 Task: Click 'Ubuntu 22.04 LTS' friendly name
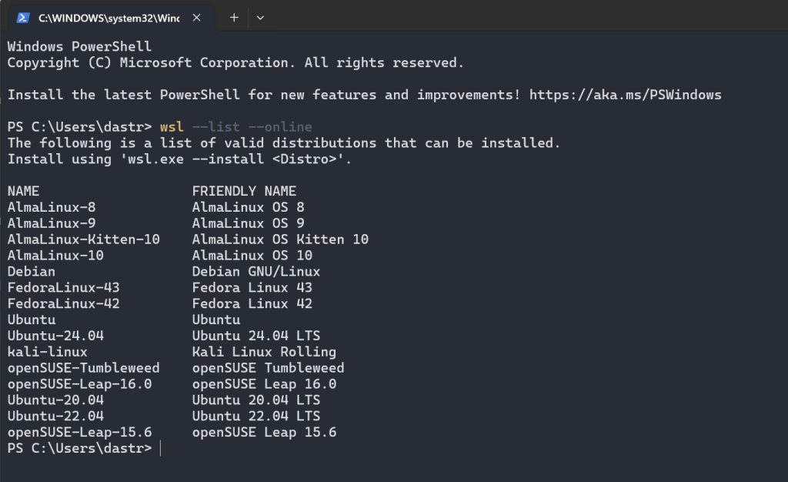coord(256,416)
